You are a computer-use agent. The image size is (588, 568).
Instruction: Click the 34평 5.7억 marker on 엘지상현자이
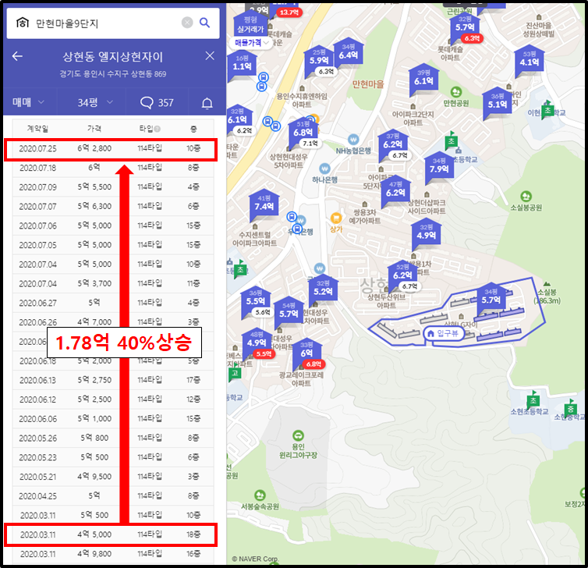pos(491,297)
